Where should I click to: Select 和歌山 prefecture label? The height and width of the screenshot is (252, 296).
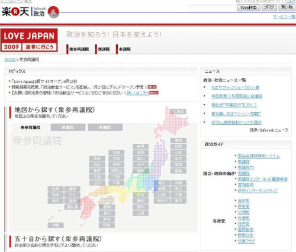point(117,171)
